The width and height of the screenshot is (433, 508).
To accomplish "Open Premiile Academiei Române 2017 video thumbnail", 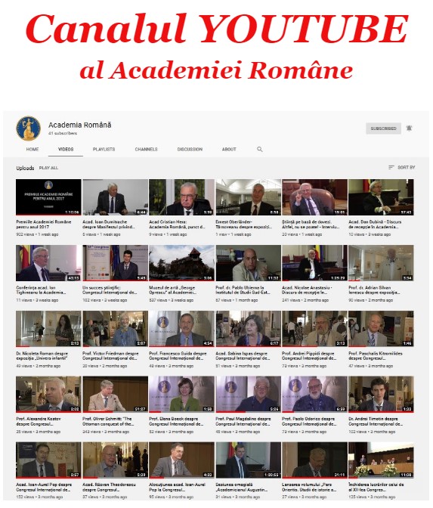I will [x=48, y=197].
